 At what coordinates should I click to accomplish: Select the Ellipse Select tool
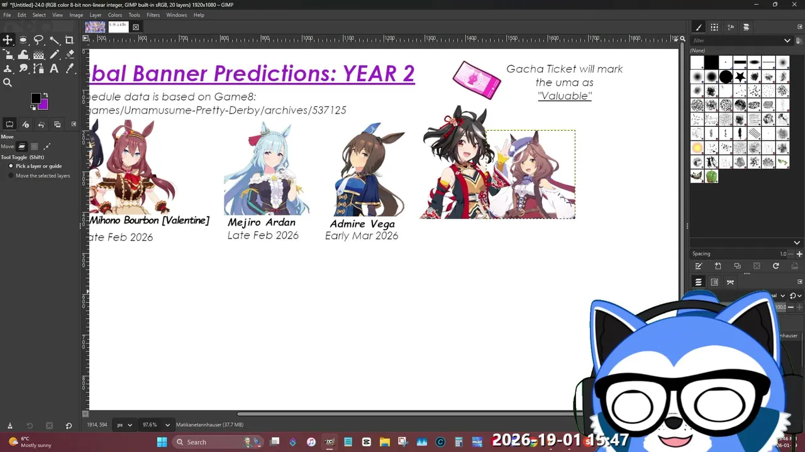pos(23,40)
